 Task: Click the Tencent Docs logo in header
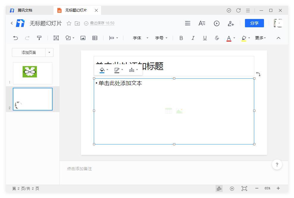click(x=20, y=23)
